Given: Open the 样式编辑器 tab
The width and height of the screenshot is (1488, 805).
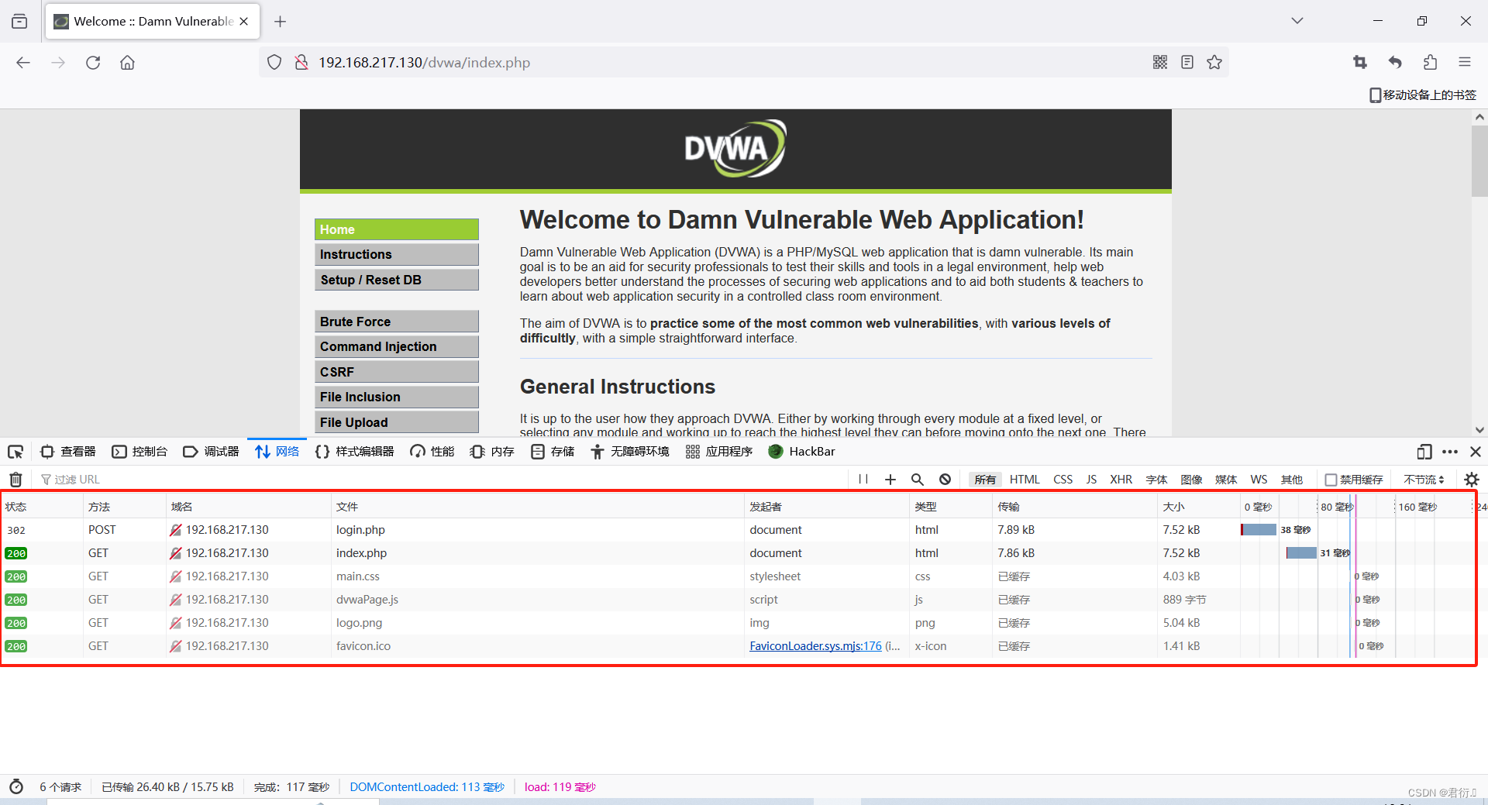Looking at the screenshot, I should [354, 452].
